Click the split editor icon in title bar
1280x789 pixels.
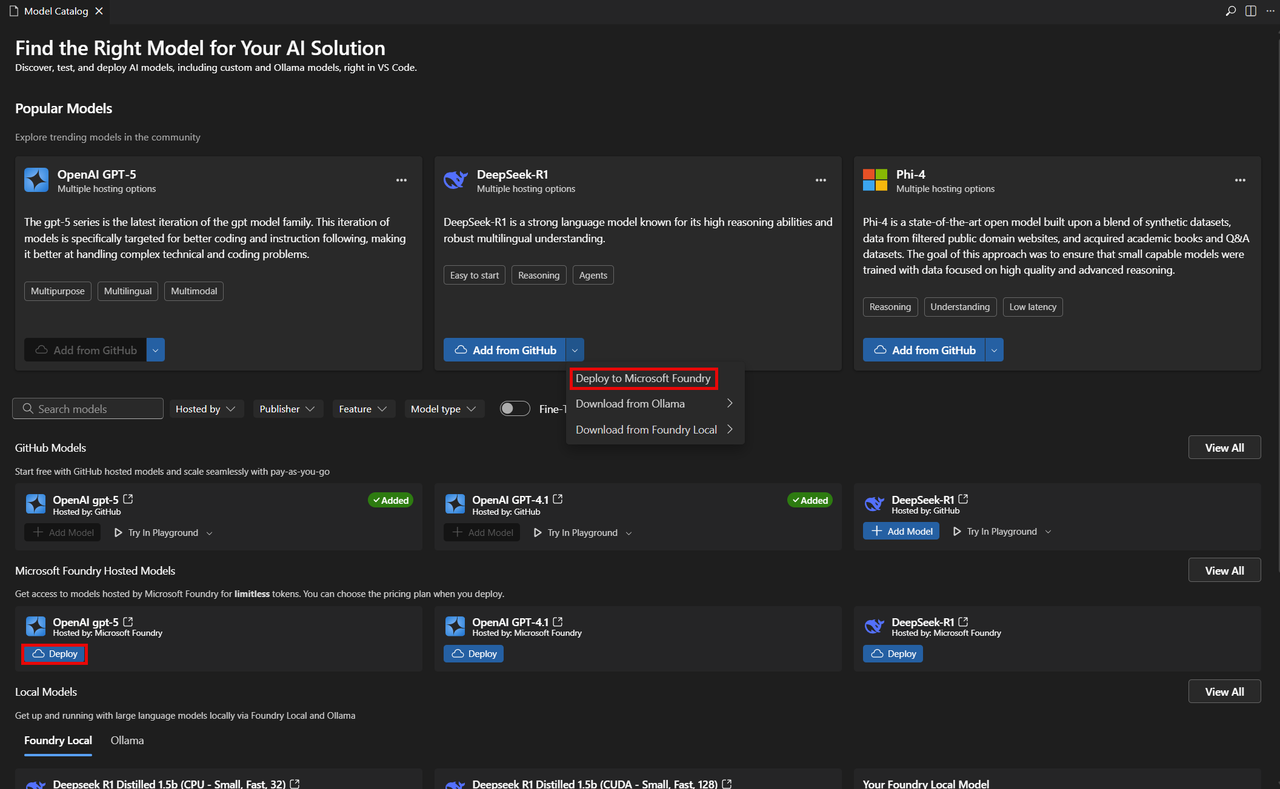pos(1250,11)
